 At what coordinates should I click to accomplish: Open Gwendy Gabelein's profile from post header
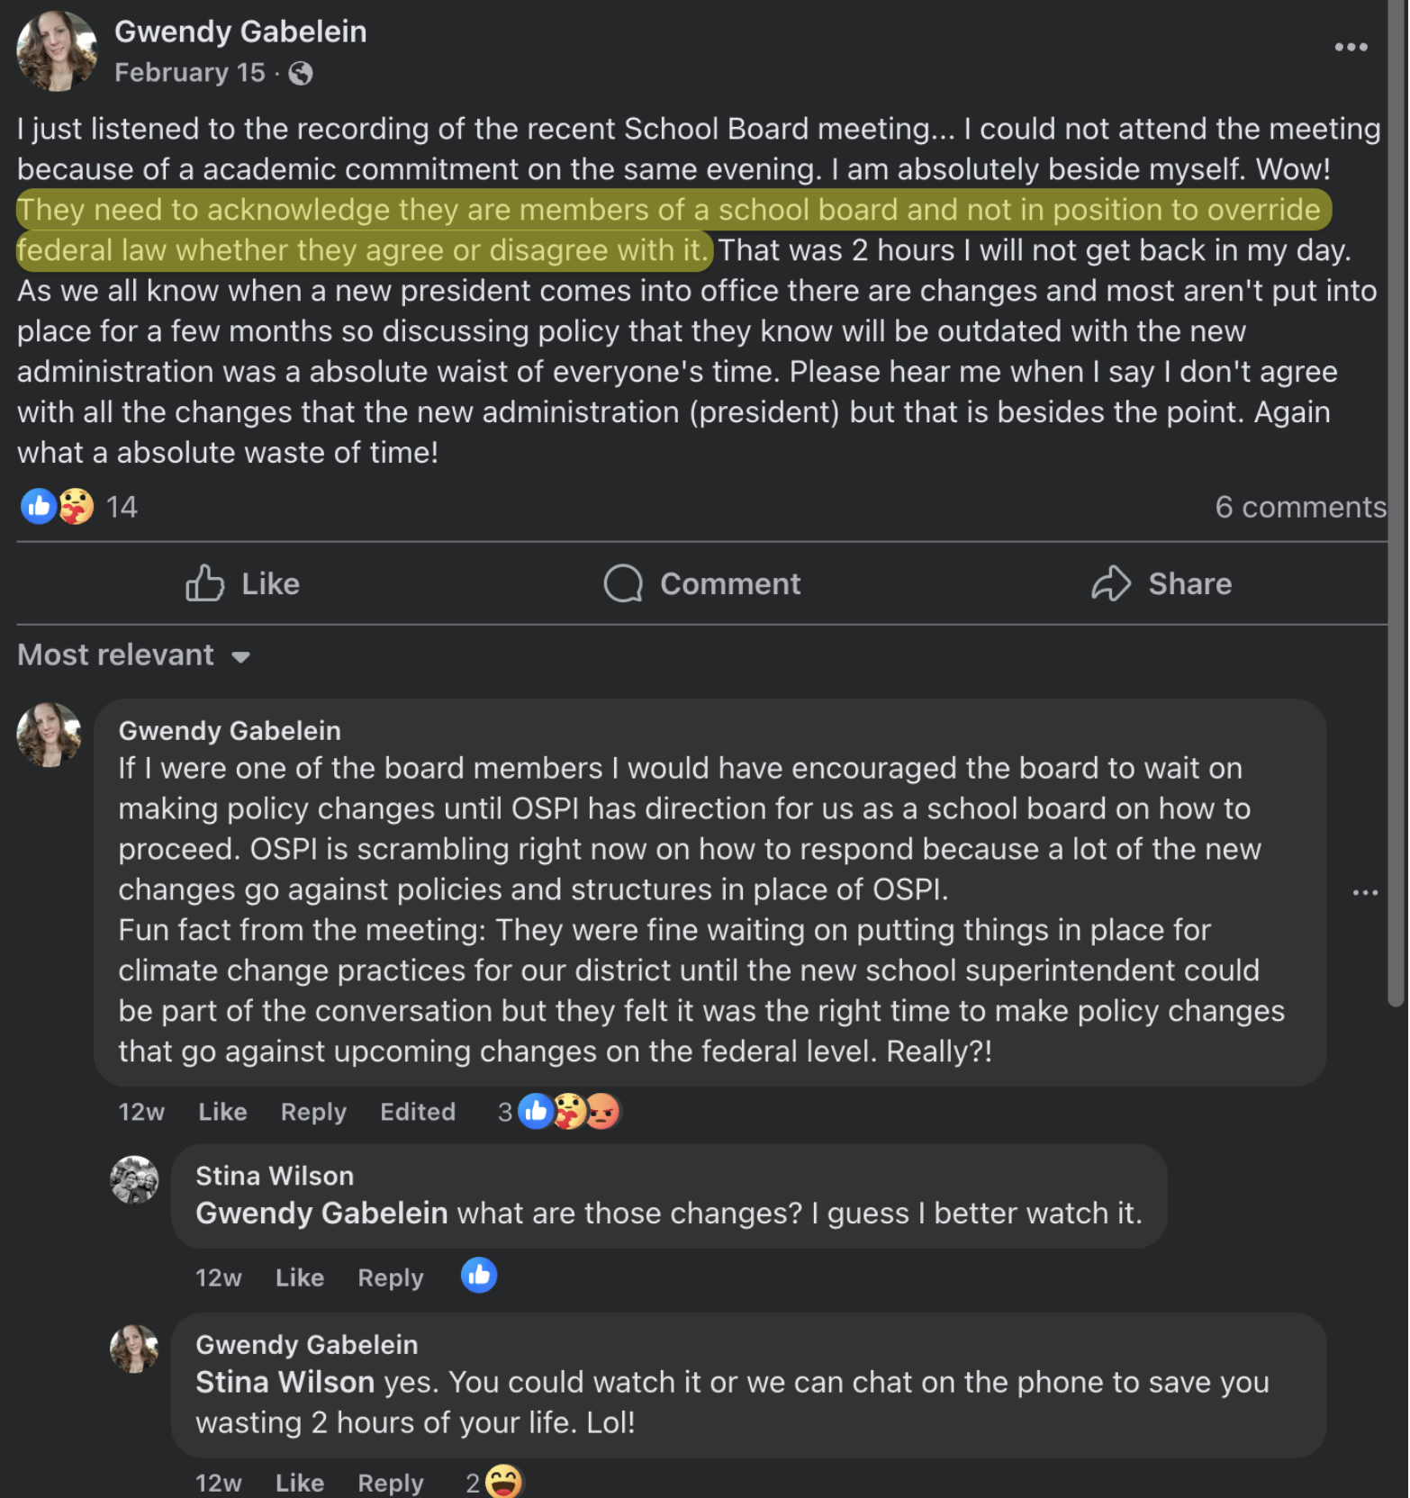[x=240, y=32]
